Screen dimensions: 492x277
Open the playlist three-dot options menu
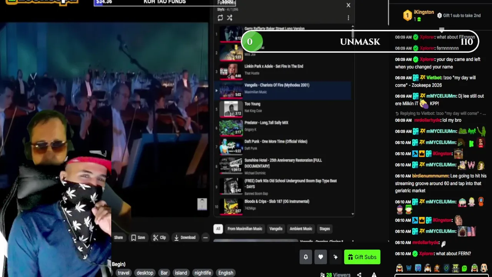(348, 18)
